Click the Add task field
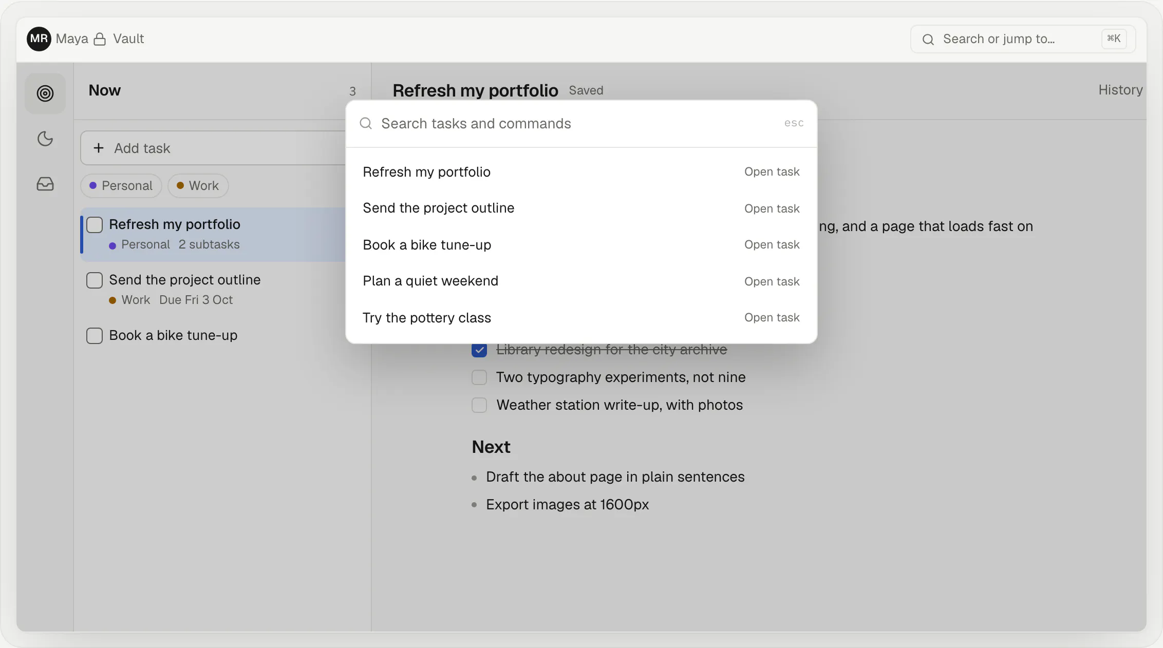Screen dimensions: 1163x648 tap(213, 148)
